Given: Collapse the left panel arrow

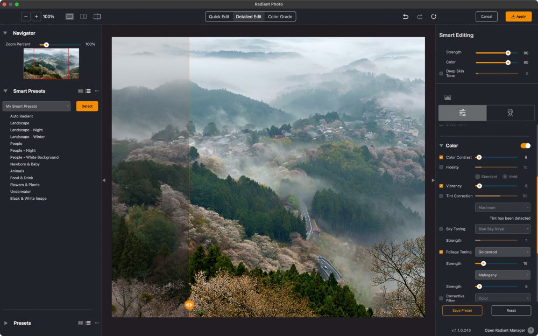Looking at the screenshot, I should (x=104, y=180).
